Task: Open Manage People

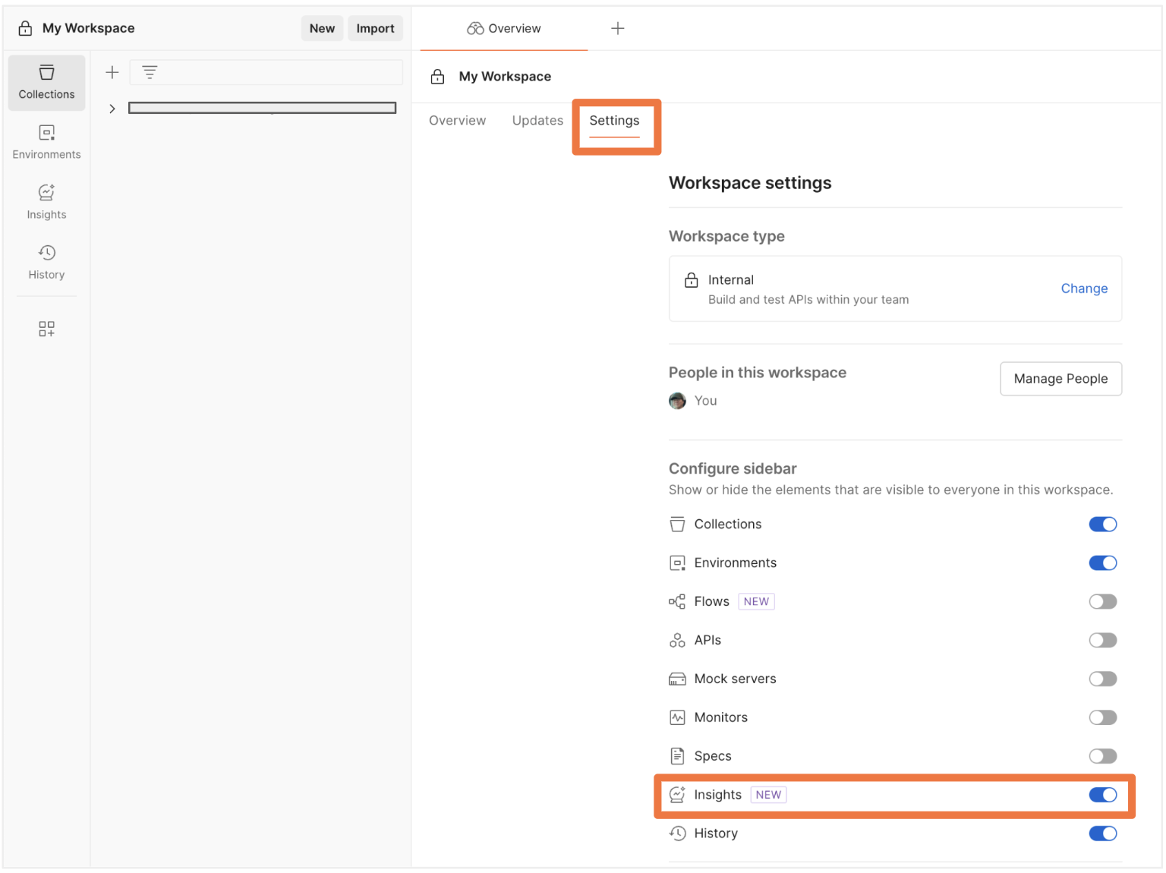Action: click(x=1060, y=379)
